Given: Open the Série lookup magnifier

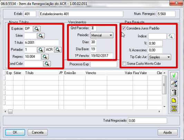Looking at the screenshot, I should (41, 36).
